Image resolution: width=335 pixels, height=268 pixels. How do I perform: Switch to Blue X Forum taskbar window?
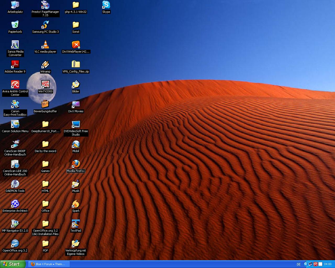tap(49, 264)
